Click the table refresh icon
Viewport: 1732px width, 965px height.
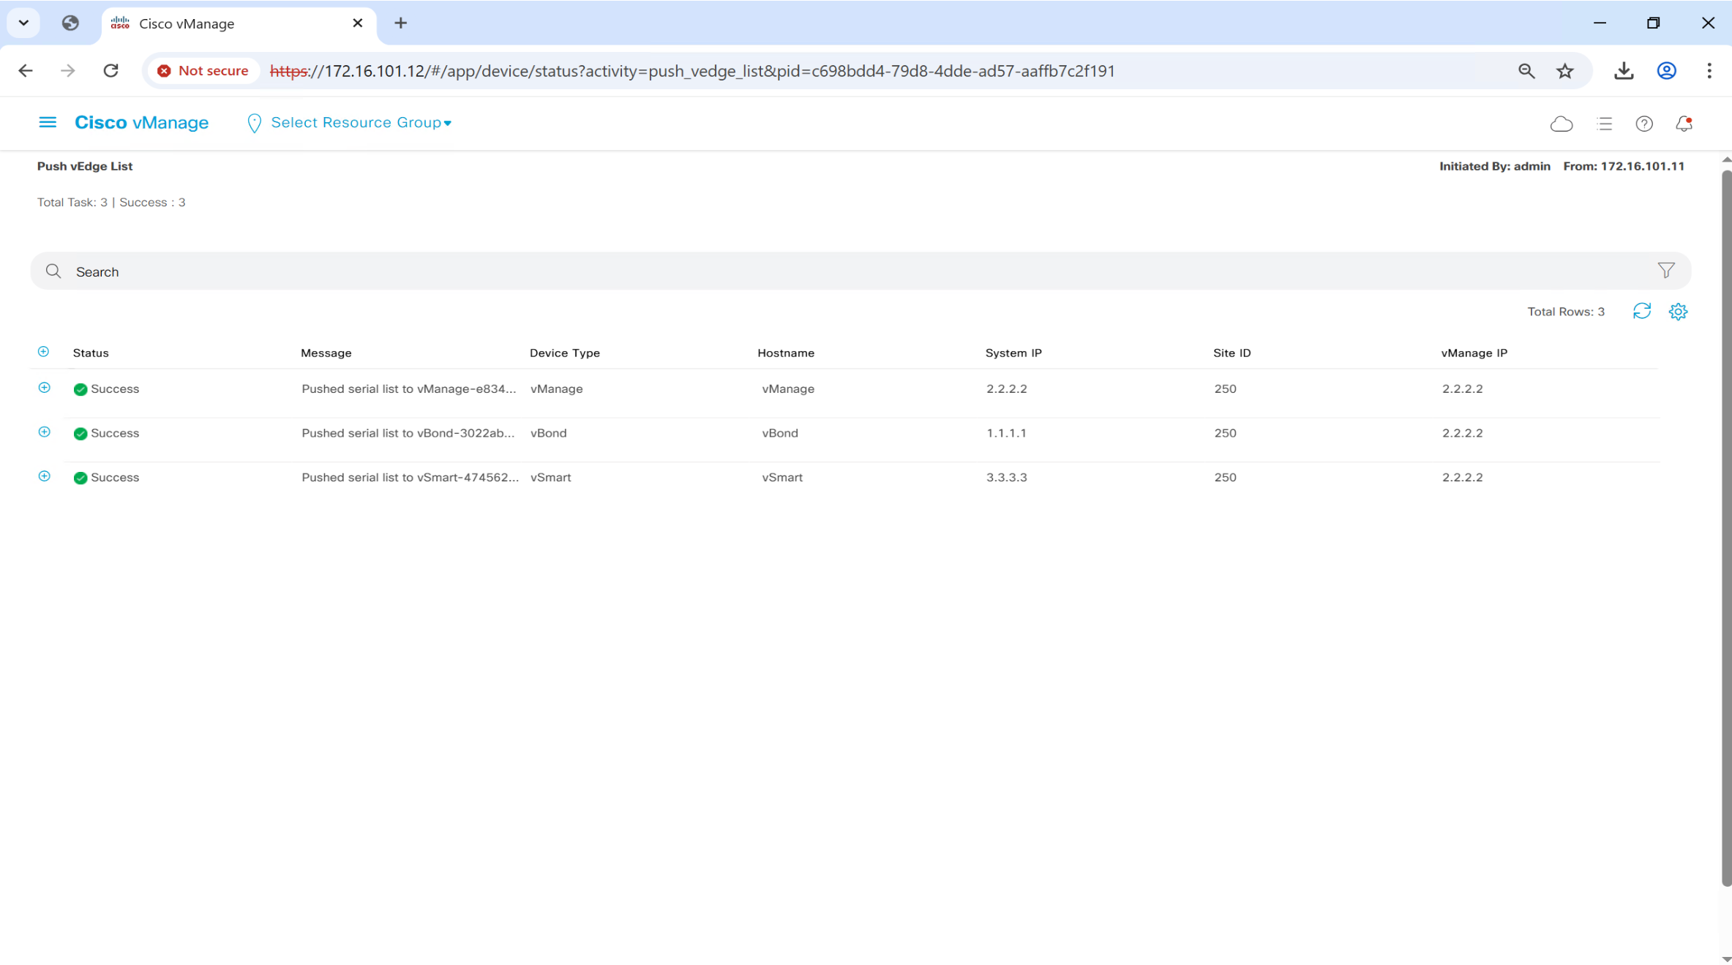pos(1641,312)
